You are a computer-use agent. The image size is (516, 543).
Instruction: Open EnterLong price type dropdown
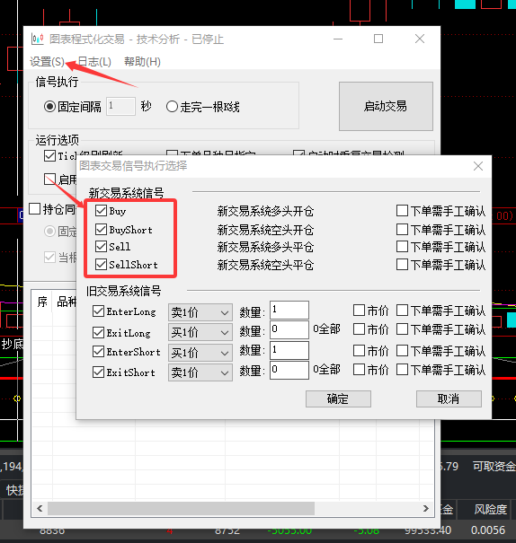click(200, 312)
